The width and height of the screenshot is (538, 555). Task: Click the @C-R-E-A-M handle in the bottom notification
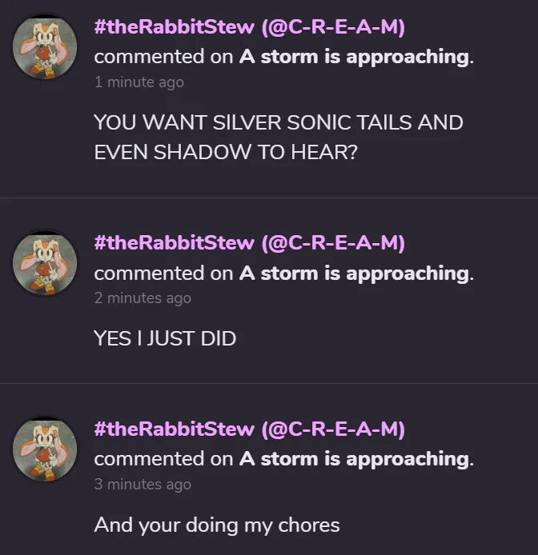(333, 429)
